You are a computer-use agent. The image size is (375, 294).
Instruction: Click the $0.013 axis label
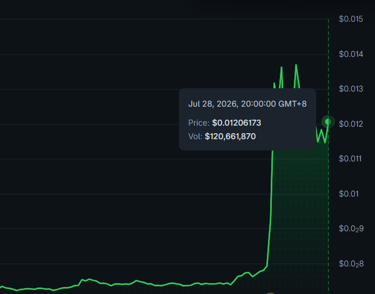(x=351, y=89)
